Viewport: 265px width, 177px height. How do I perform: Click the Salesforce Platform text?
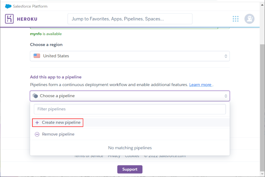coord(30,6)
